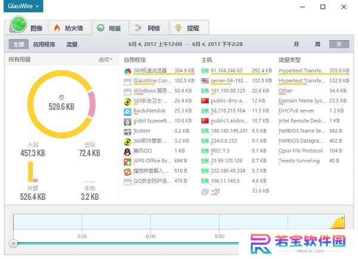The height and width of the screenshot is (259, 358).
Task: Click the BaiduNetdisk blue icon
Action: pos(128,112)
